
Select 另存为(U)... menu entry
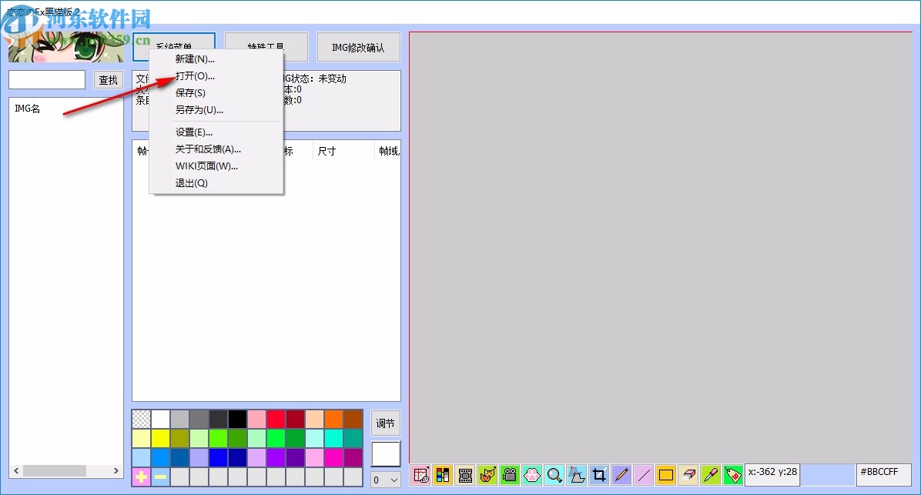pos(199,109)
